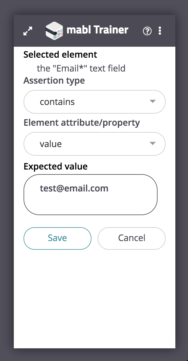Image resolution: width=188 pixels, height=361 pixels.
Task: Click the "Expected value" label
Action: (55, 166)
